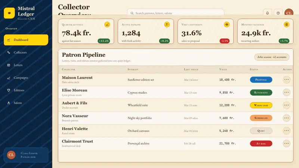Image resolution: width=299 pixels, height=168 pixels.
Task: Select the Clairmont Trust collector name
Action: pyautogui.click(x=77, y=141)
